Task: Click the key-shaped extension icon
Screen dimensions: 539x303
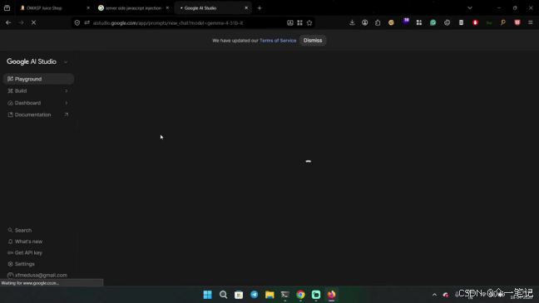Action: point(503,22)
